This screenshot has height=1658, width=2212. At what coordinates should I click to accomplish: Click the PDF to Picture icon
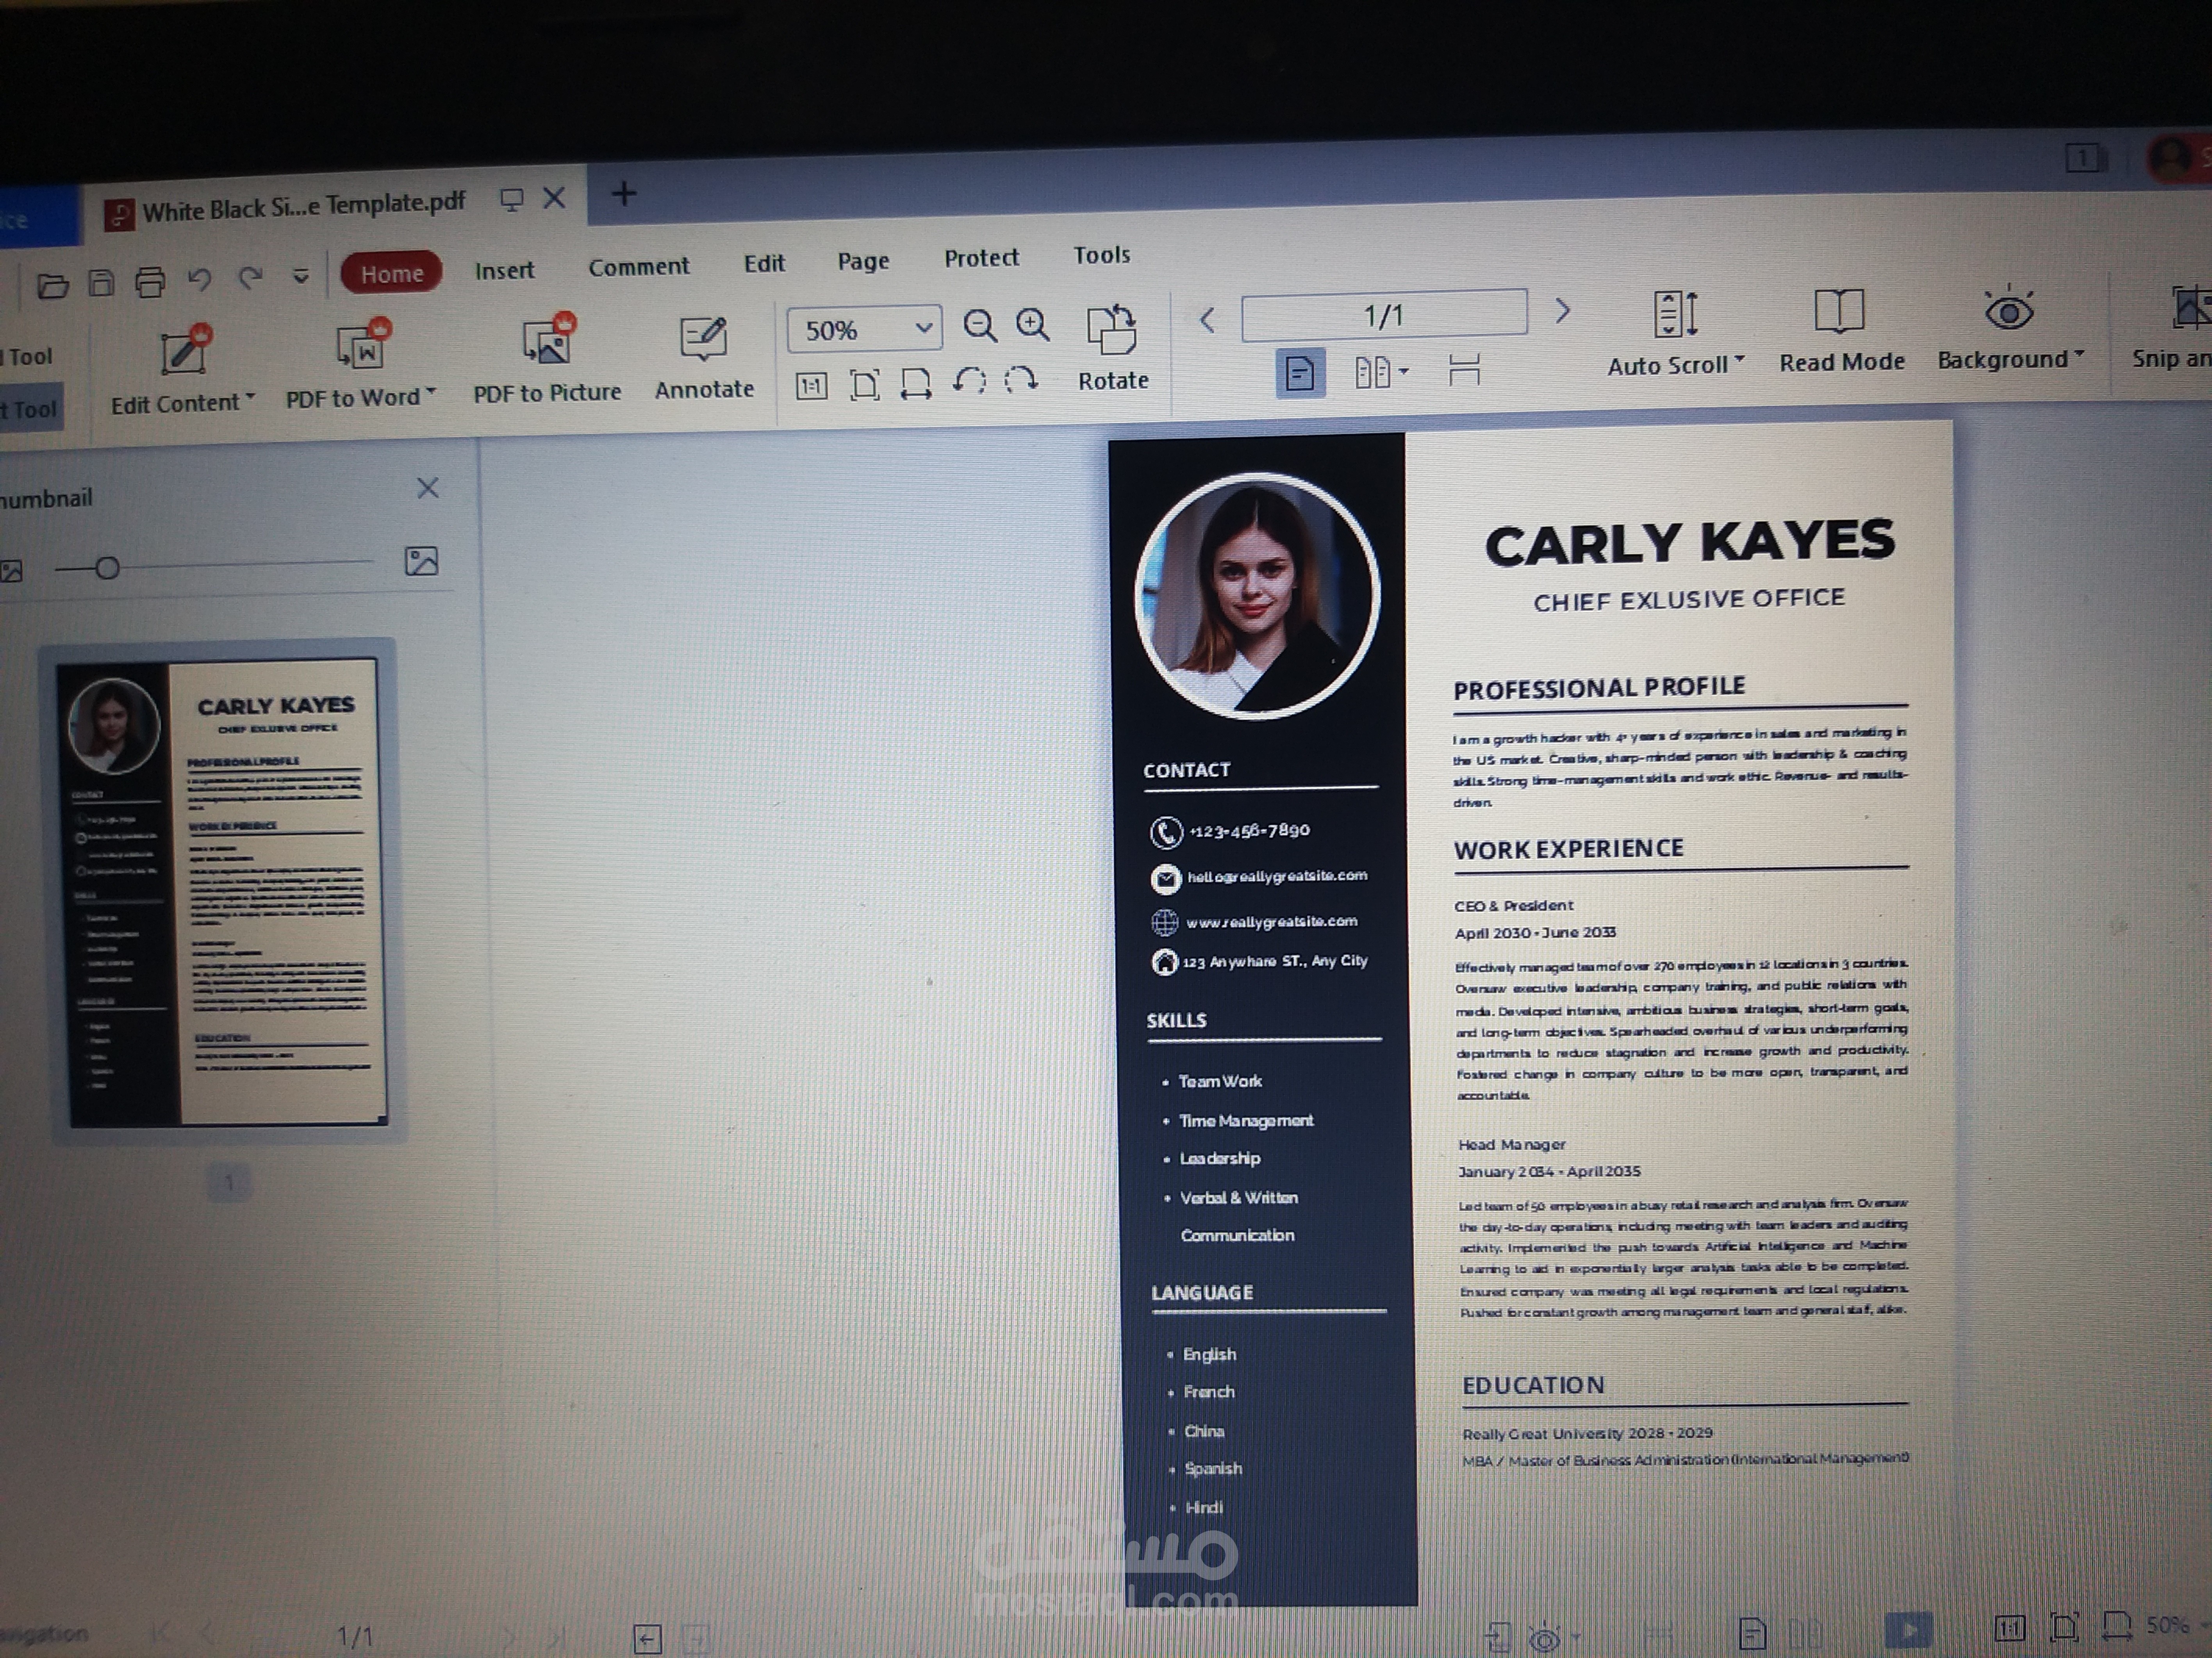[x=547, y=343]
